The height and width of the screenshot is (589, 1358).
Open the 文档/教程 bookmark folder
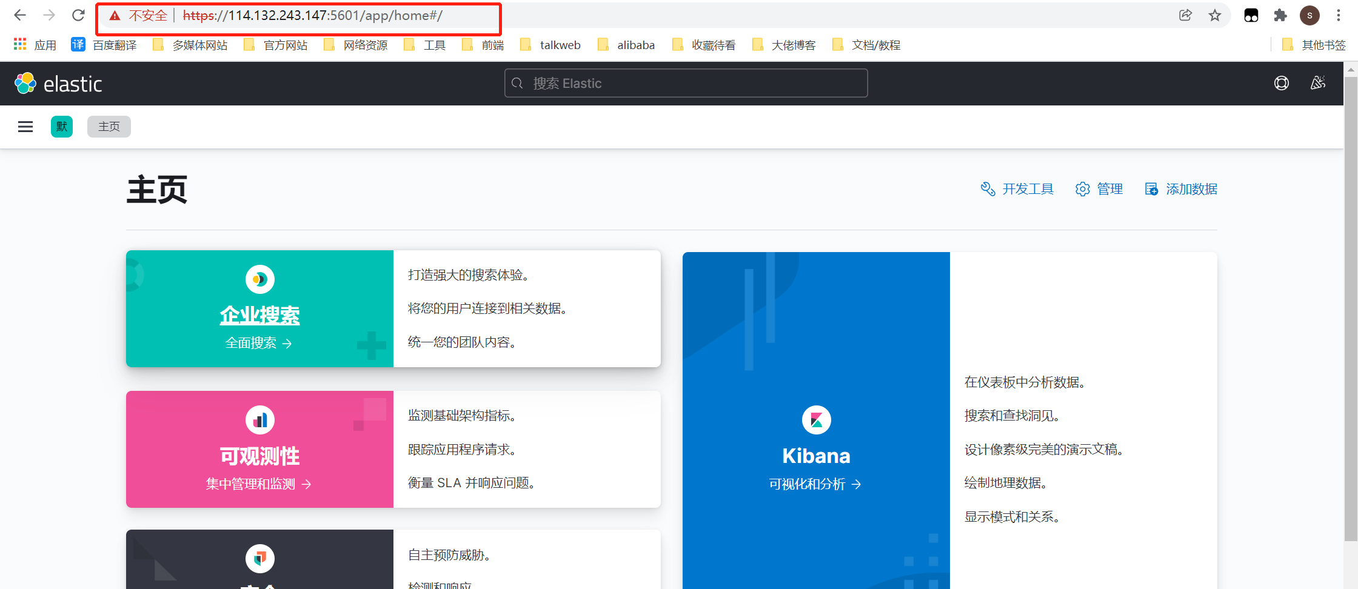866,45
